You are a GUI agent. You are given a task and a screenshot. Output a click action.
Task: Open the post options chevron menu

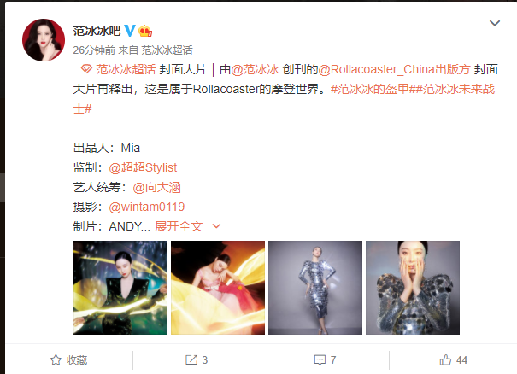coord(495,23)
